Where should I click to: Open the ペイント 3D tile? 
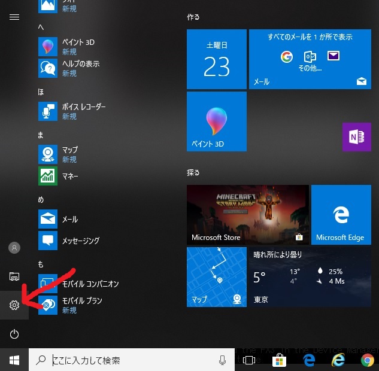(217, 121)
